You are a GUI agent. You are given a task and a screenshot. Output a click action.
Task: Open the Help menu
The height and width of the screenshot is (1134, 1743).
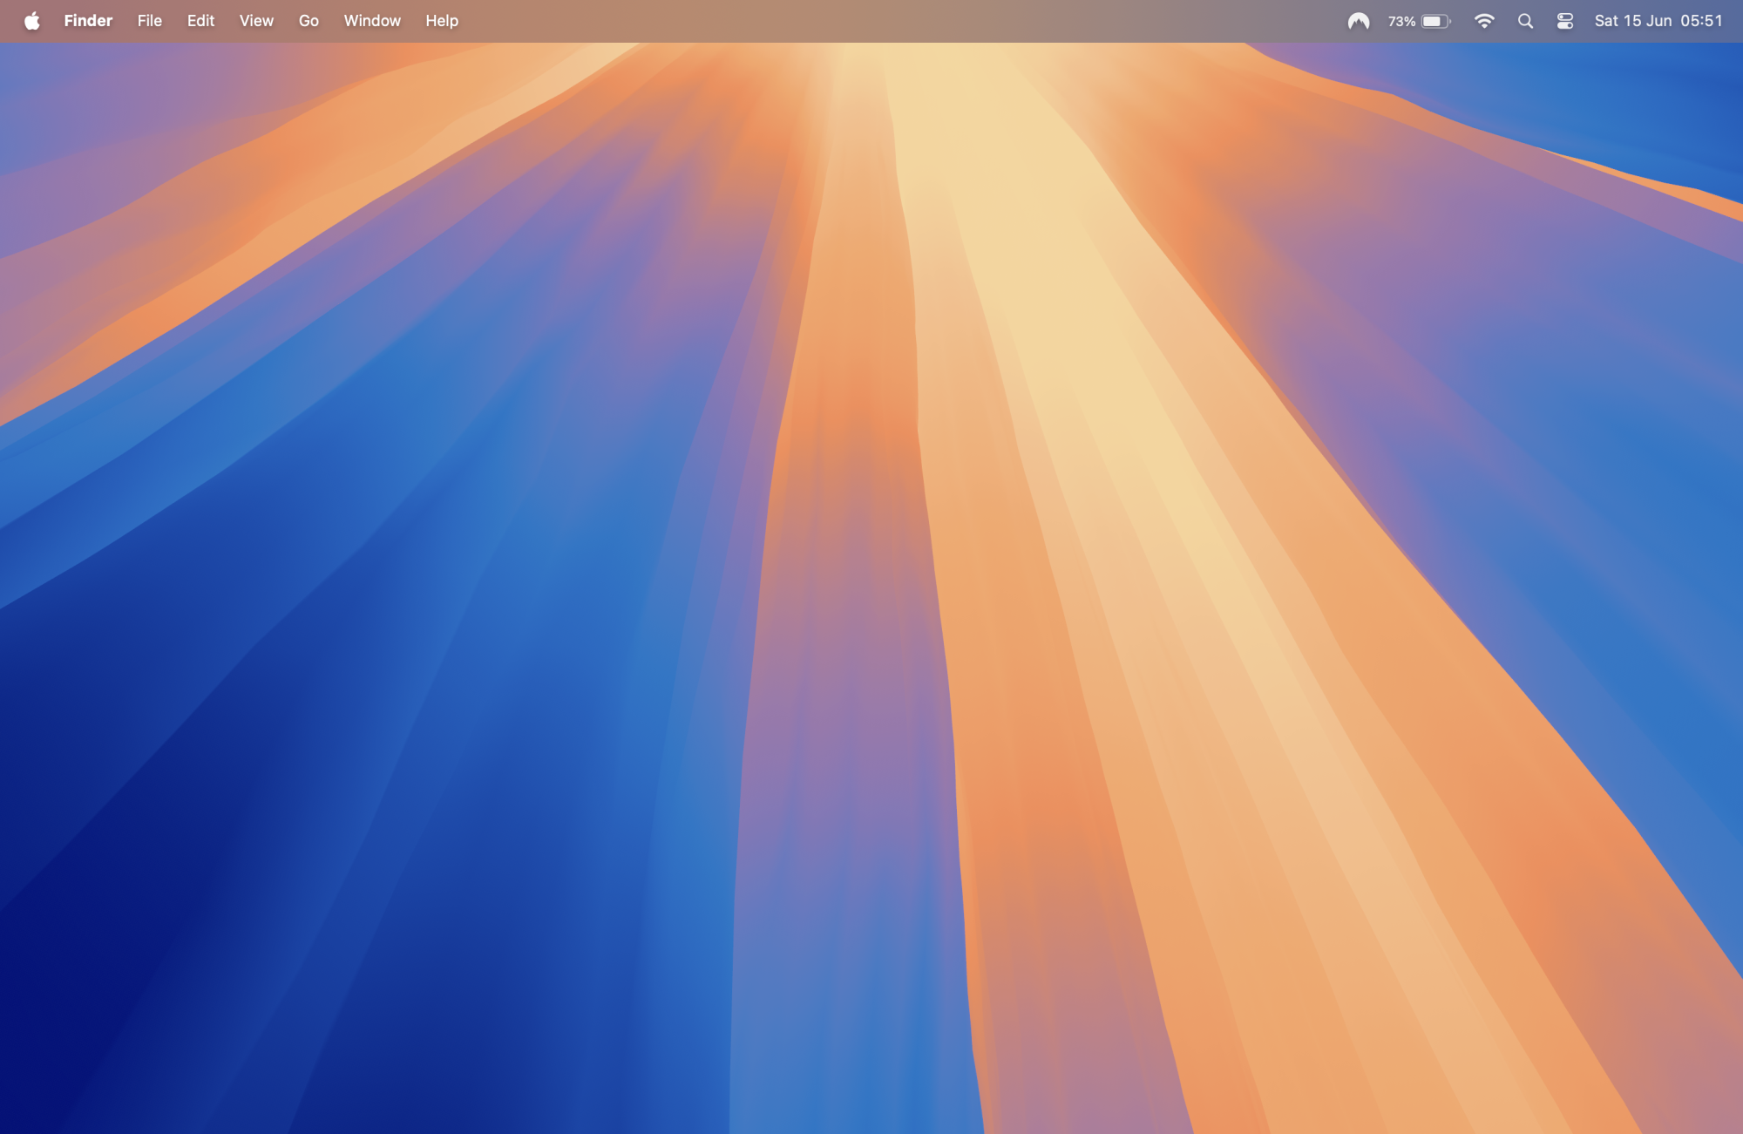442,21
